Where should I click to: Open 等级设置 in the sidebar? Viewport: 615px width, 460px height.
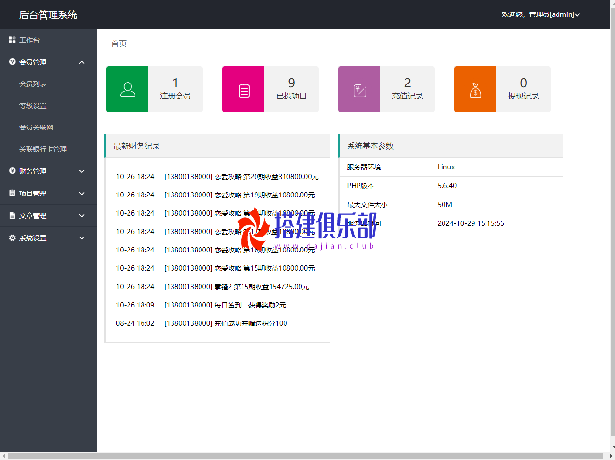pos(33,106)
